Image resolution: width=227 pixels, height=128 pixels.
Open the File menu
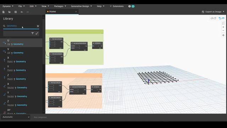click(21, 6)
